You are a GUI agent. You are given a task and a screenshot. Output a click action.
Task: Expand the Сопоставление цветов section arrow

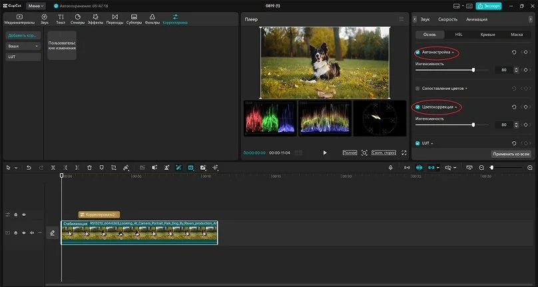point(467,89)
